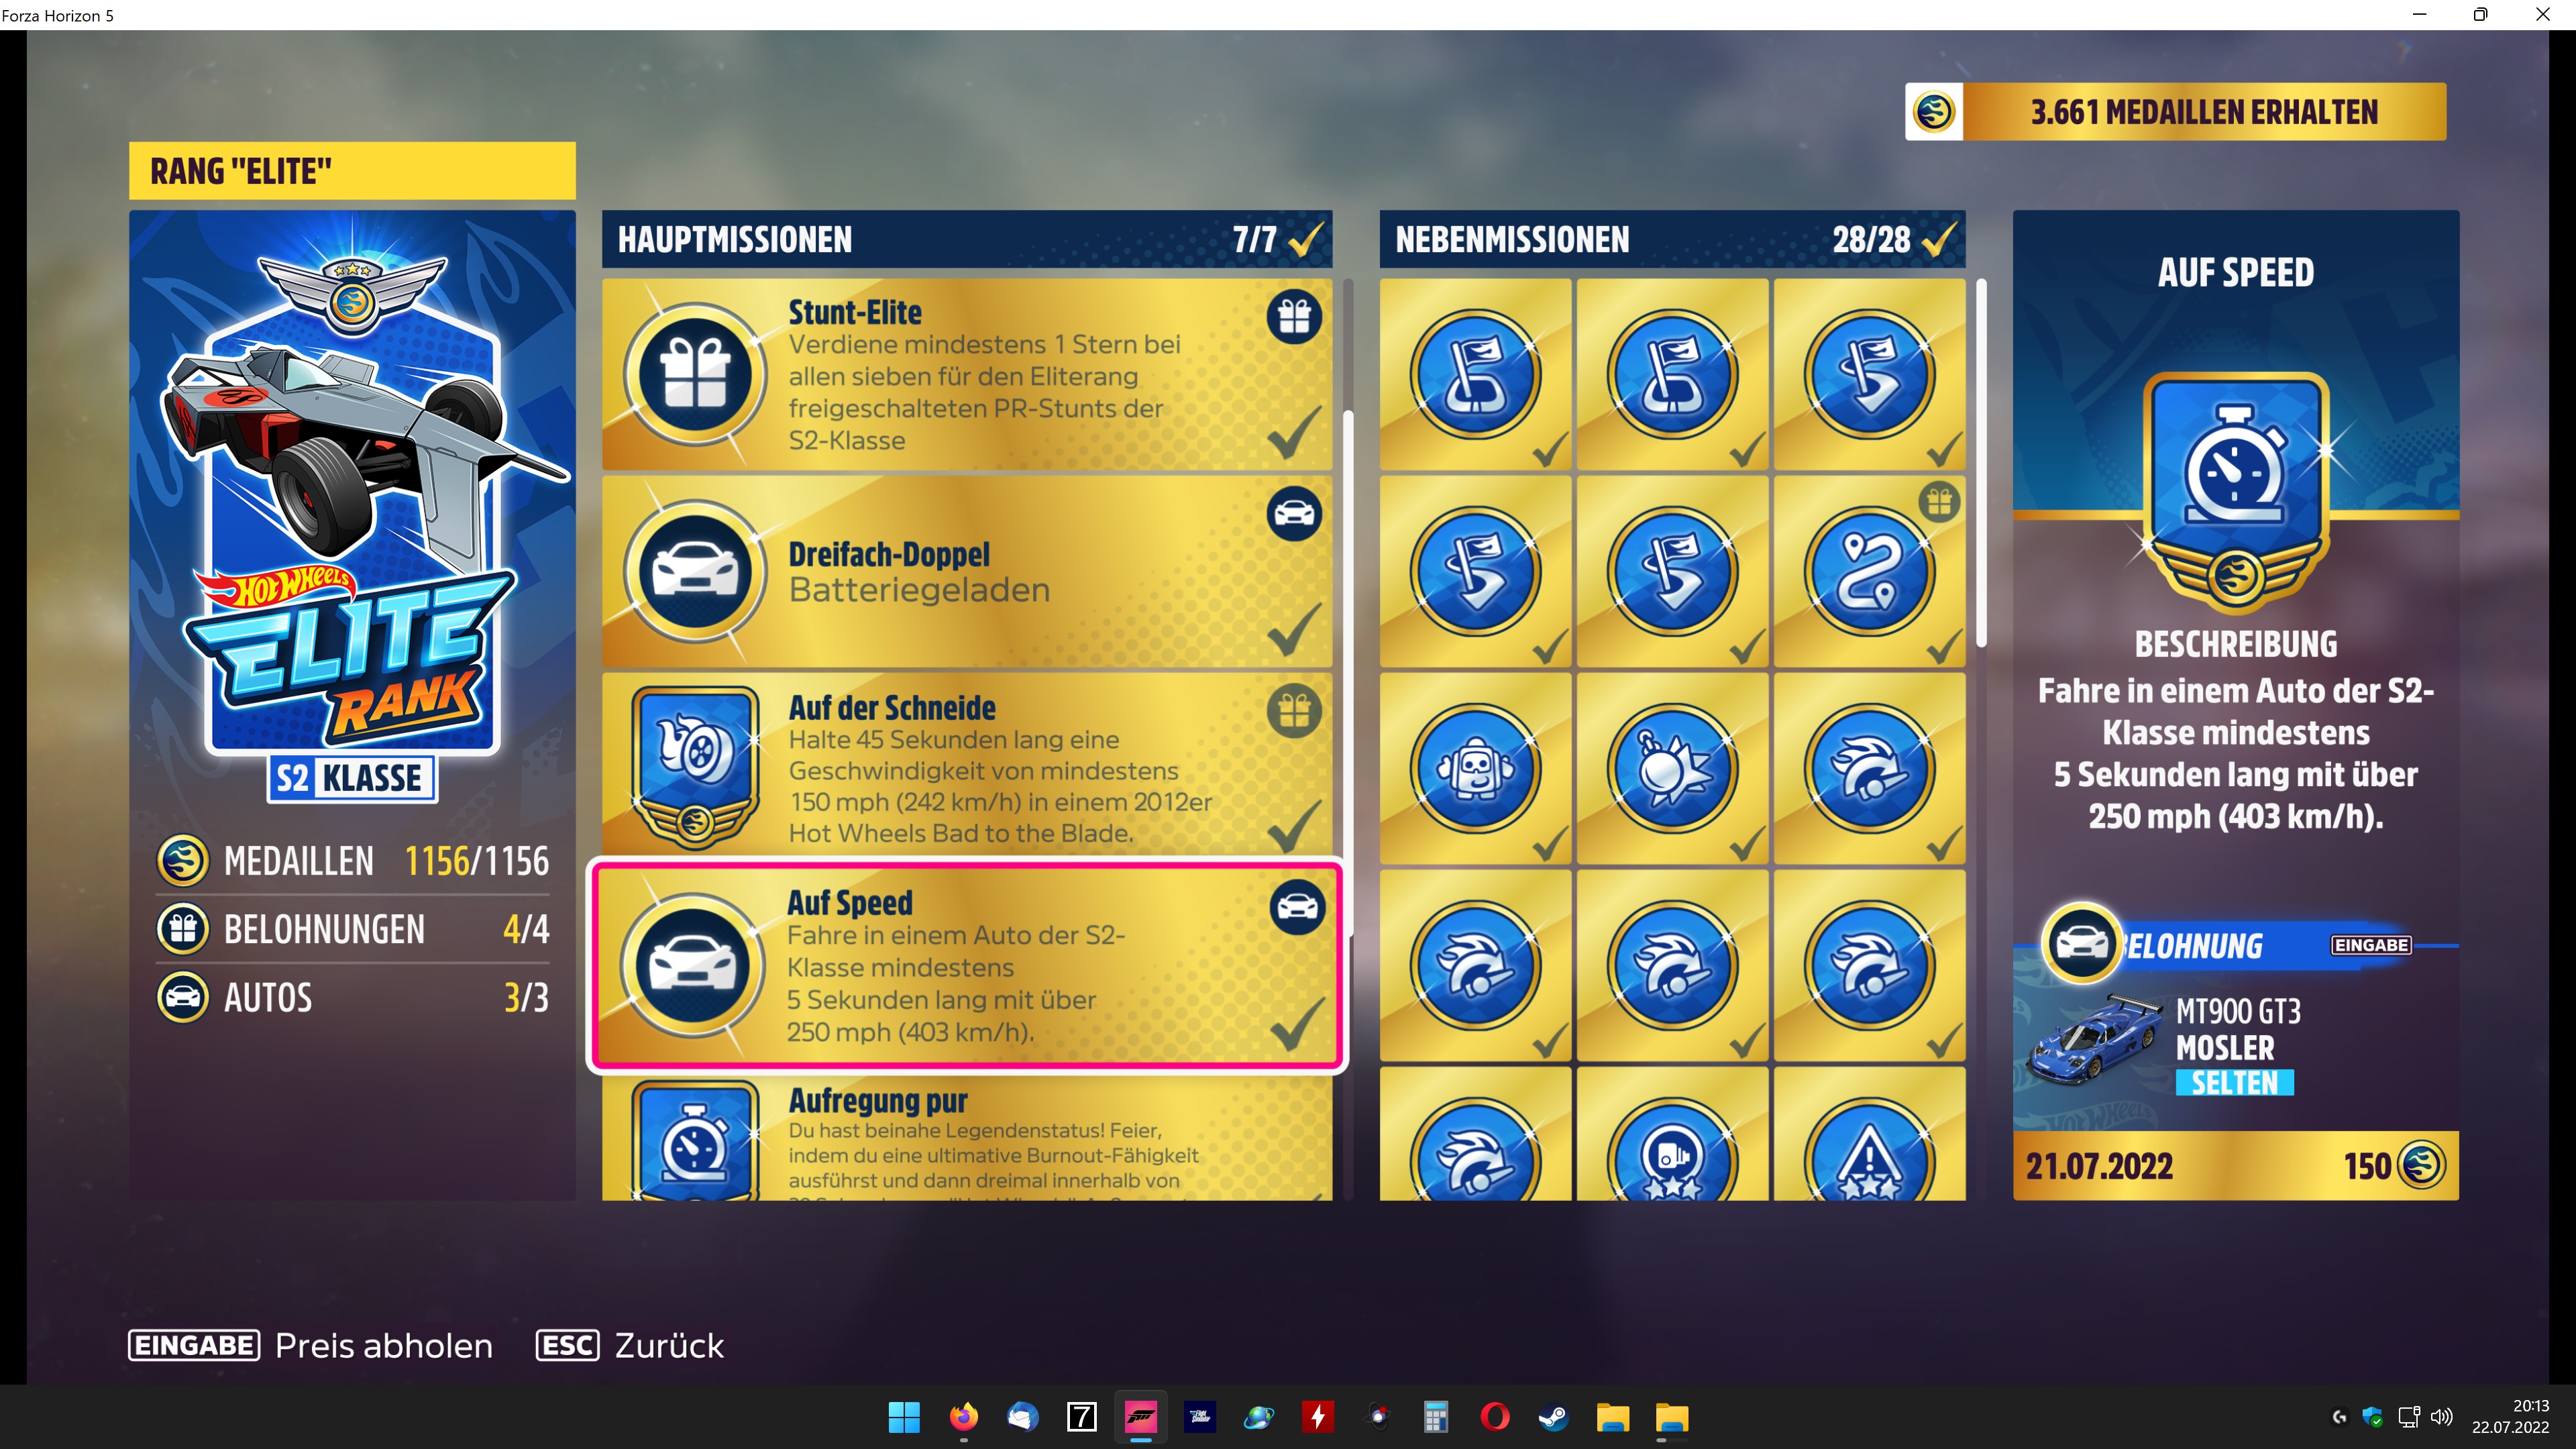Click the ESC Zurück button
This screenshot has width=2576, height=1449.
pyautogui.click(x=630, y=1345)
